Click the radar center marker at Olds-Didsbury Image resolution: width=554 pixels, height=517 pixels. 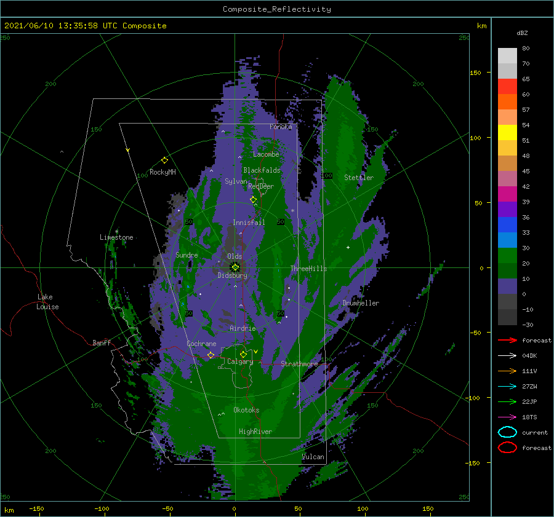click(x=235, y=267)
